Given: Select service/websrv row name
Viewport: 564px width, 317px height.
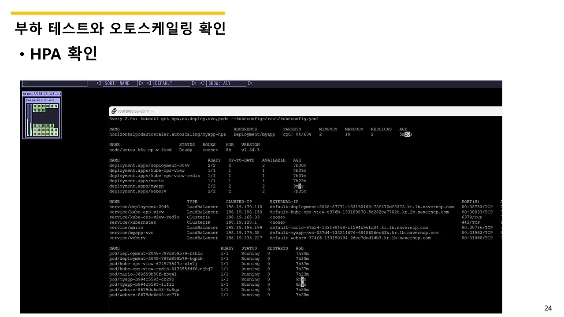Looking at the screenshot, I should pyautogui.click(x=127, y=238).
